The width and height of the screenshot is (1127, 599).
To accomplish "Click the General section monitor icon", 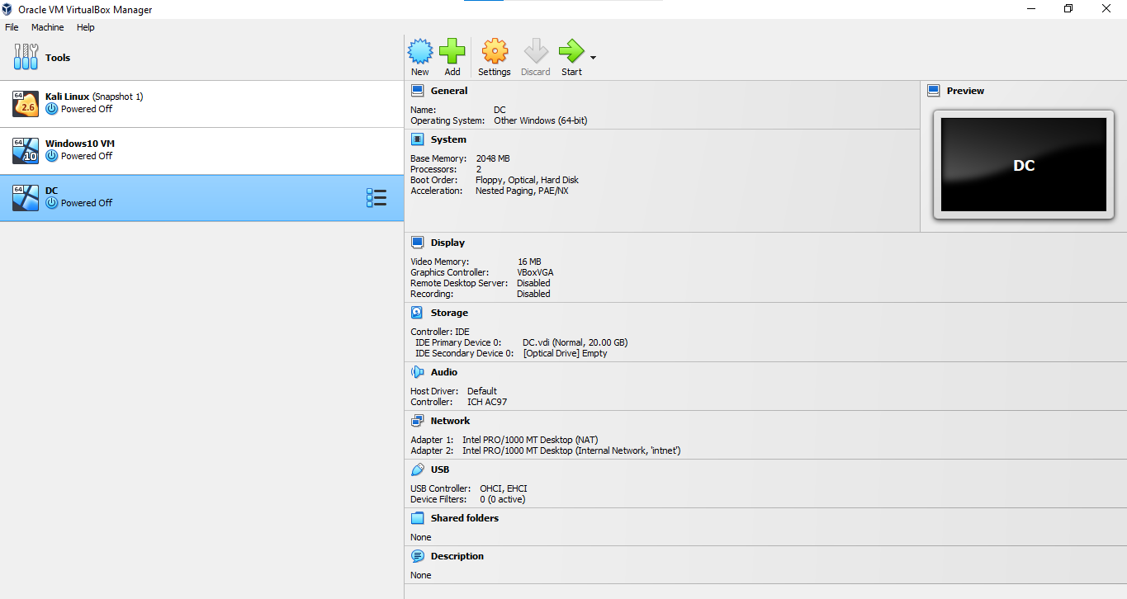I will coord(418,91).
